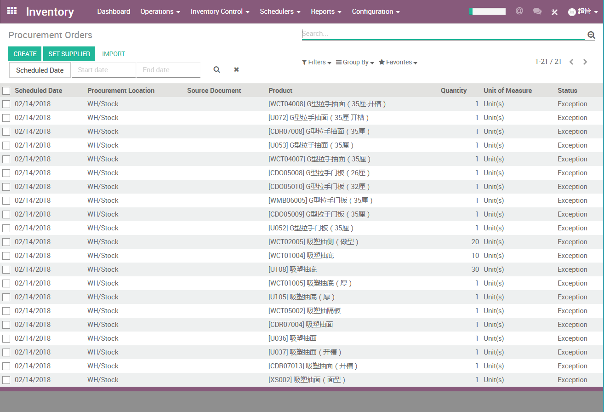
Task: Click the date range search magnifier icon
Action: point(217,70)
